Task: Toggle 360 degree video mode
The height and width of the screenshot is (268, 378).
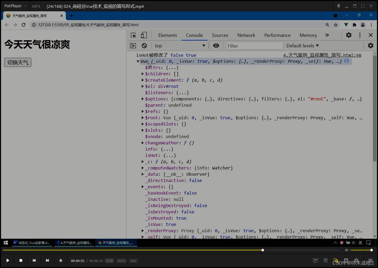Action: coord(316,260)
